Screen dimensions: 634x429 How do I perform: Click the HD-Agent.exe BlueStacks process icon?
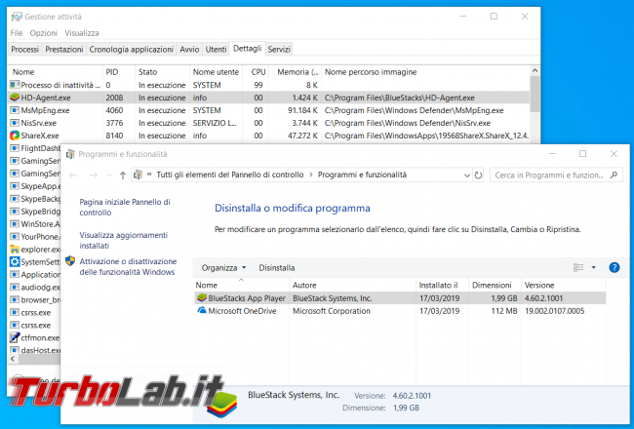coord(15,97)
